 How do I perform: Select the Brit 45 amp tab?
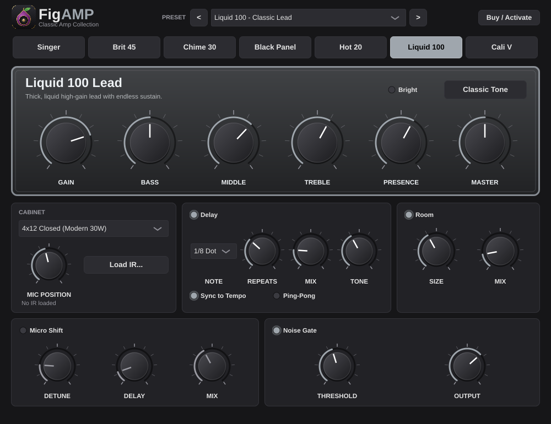124,47
